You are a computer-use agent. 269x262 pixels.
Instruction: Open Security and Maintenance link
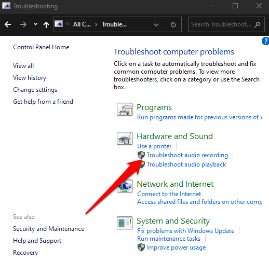49,229
